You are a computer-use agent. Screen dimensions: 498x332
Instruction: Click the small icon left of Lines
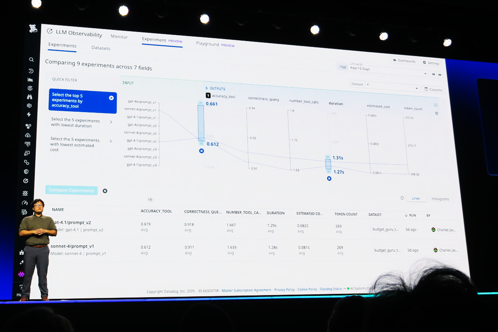coord(402,198)
